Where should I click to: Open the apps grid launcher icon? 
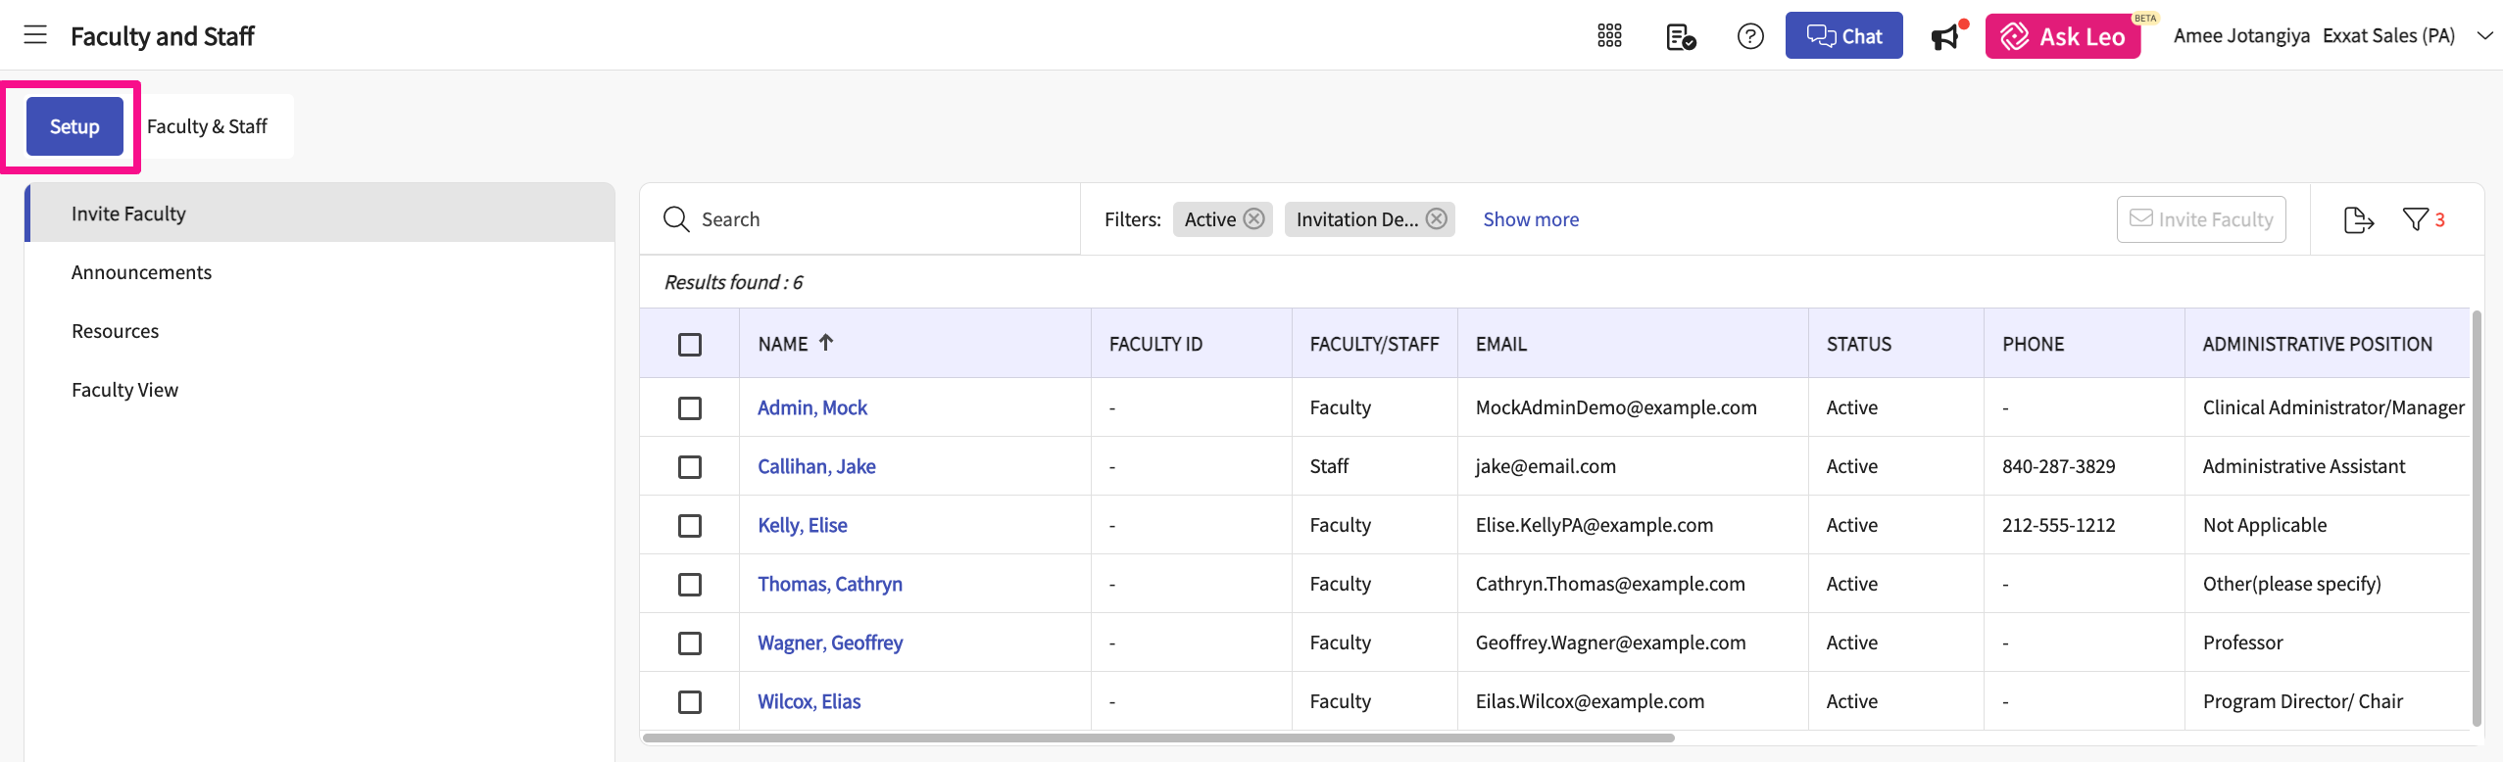pos(1609,36)
